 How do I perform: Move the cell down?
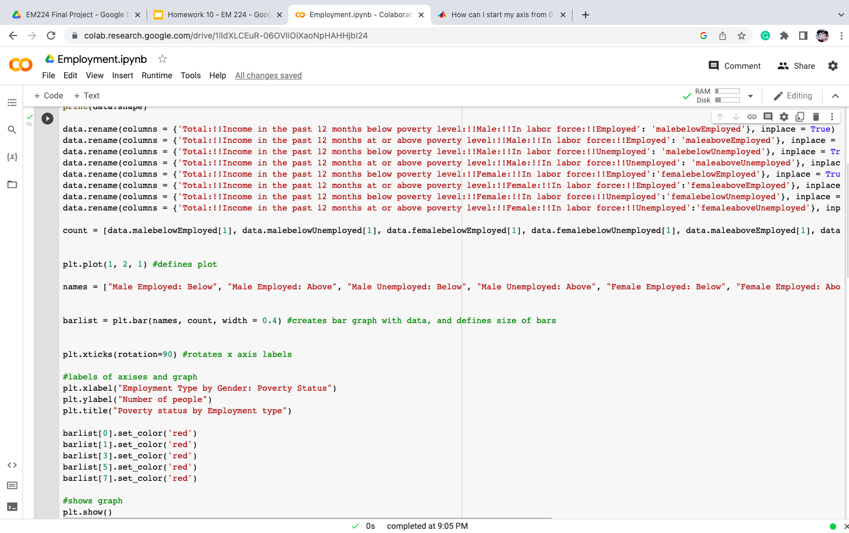click(x=735, y=116)
